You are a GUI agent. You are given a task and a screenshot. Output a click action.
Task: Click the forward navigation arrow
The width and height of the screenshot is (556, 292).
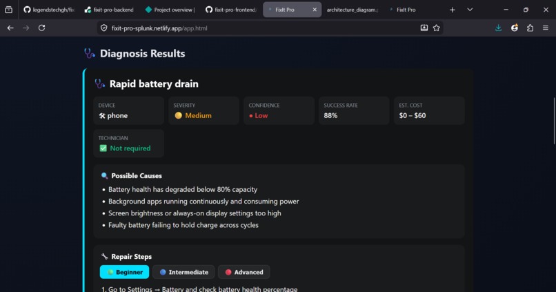pyautogui.click(x=26, y=28)
